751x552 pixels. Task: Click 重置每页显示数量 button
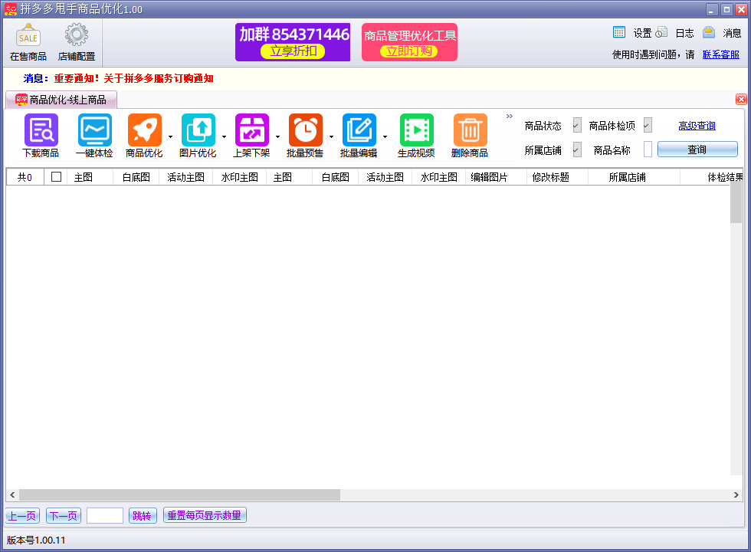coord(205,515)
